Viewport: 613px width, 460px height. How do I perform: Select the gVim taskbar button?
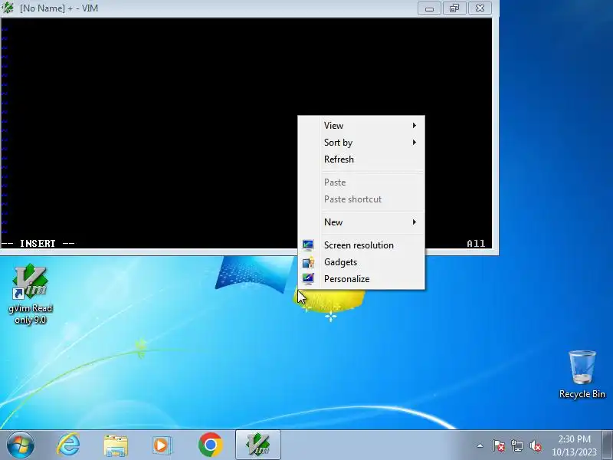[258, 445]
